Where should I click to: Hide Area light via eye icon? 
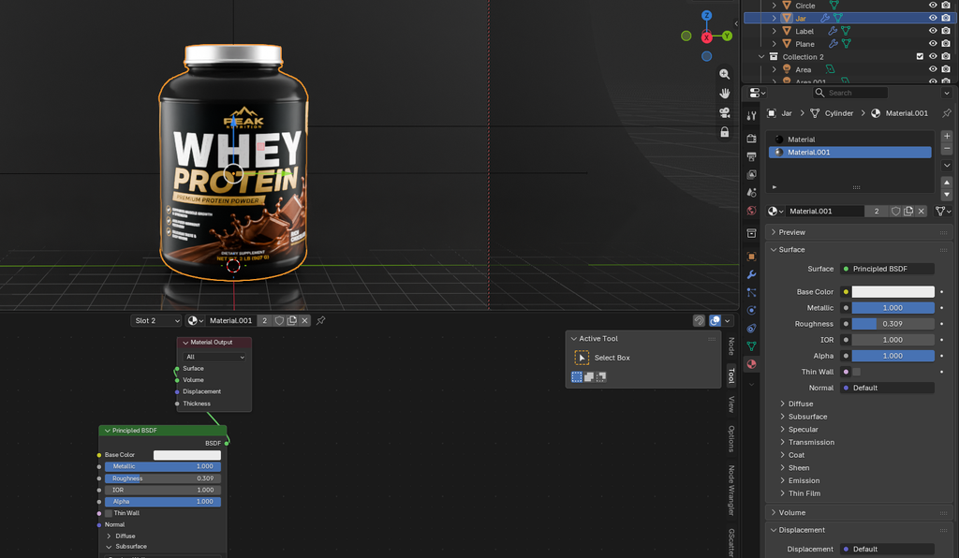click(933, 69)
